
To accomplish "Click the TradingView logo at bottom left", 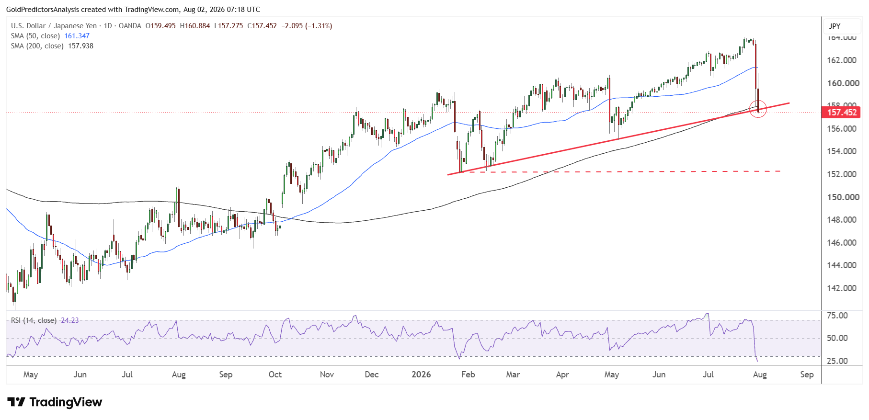I will coord(55,402).
